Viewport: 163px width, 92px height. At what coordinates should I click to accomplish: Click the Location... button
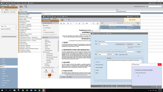(x=139, y=52)
